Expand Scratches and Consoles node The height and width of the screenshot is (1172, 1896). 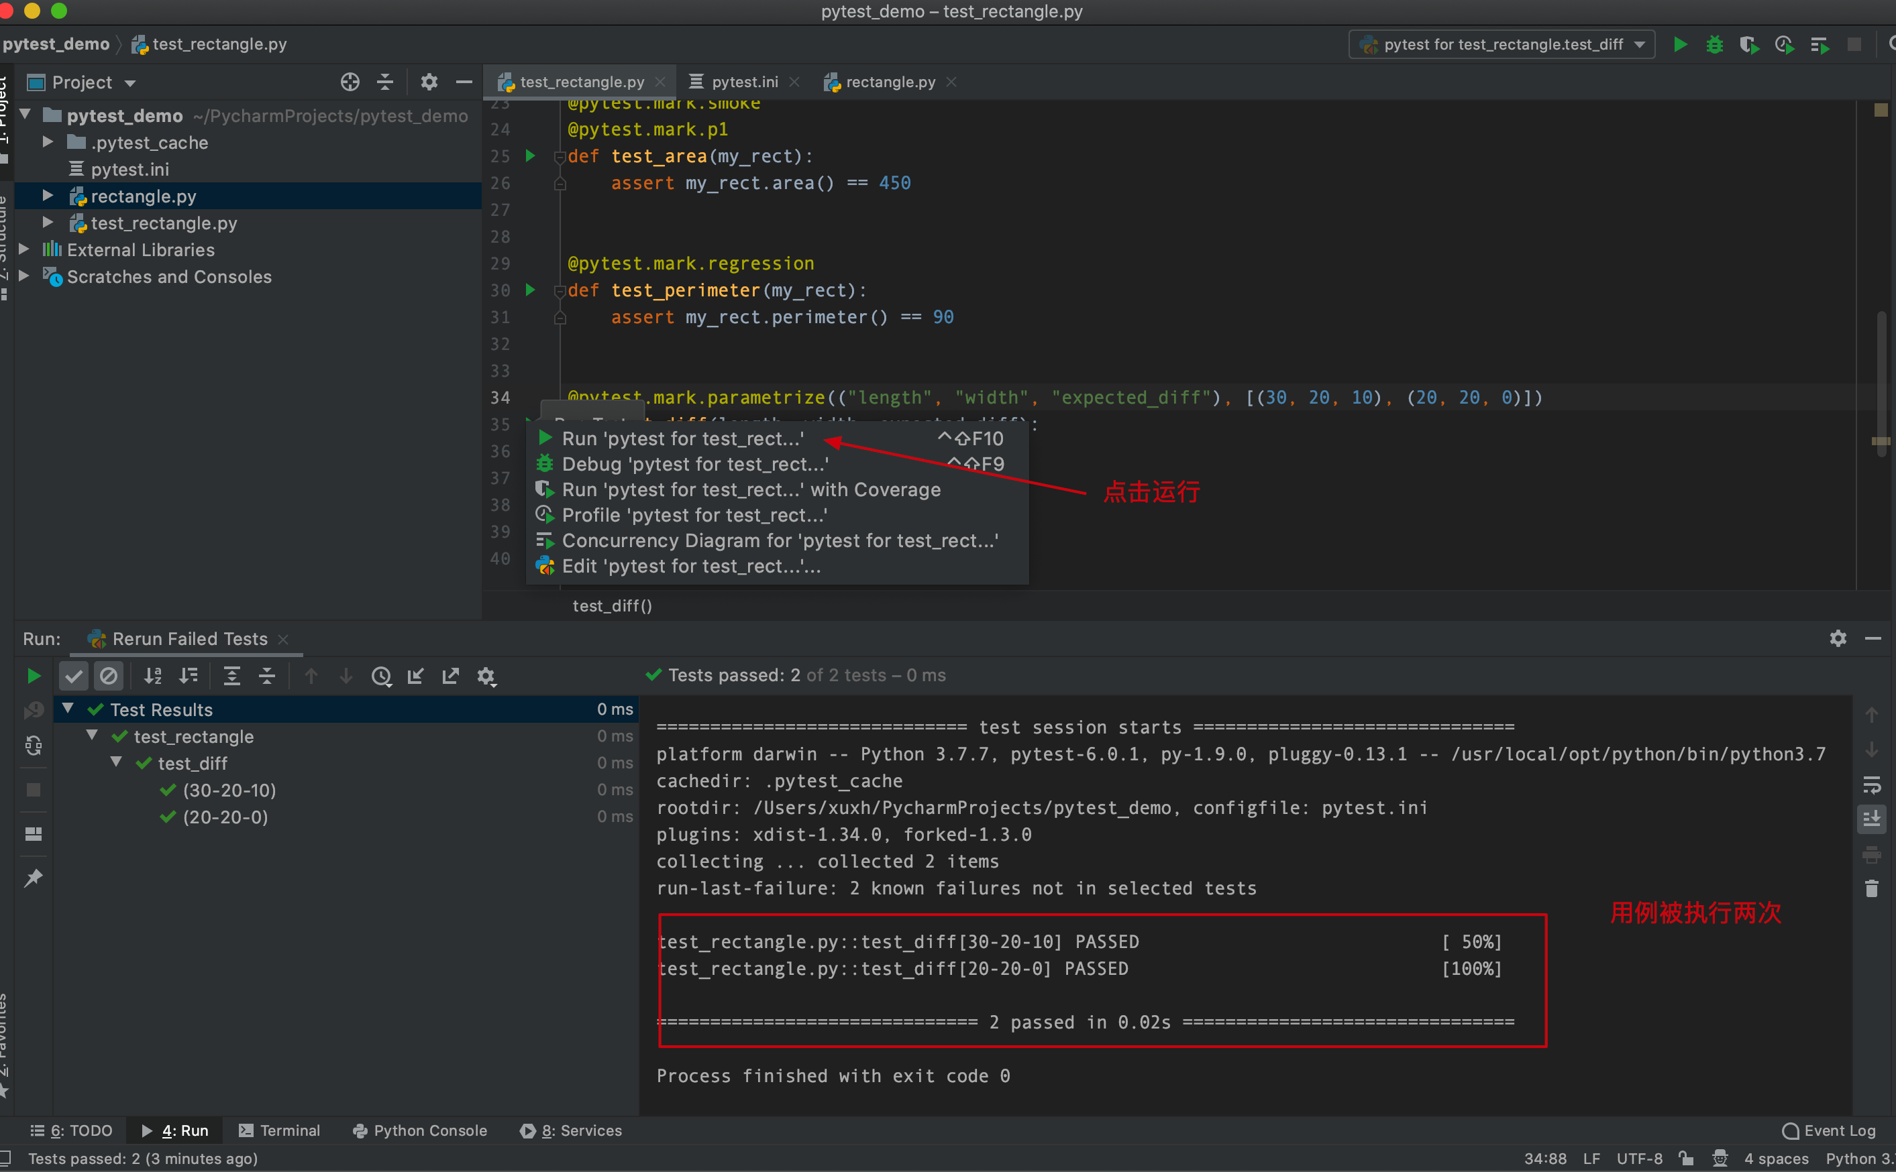[24, 276]
